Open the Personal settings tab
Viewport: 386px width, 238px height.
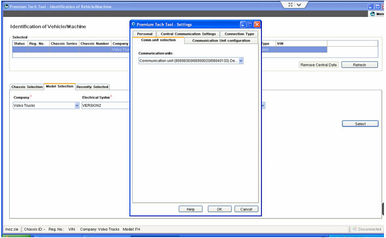click(x=145, y=34)
